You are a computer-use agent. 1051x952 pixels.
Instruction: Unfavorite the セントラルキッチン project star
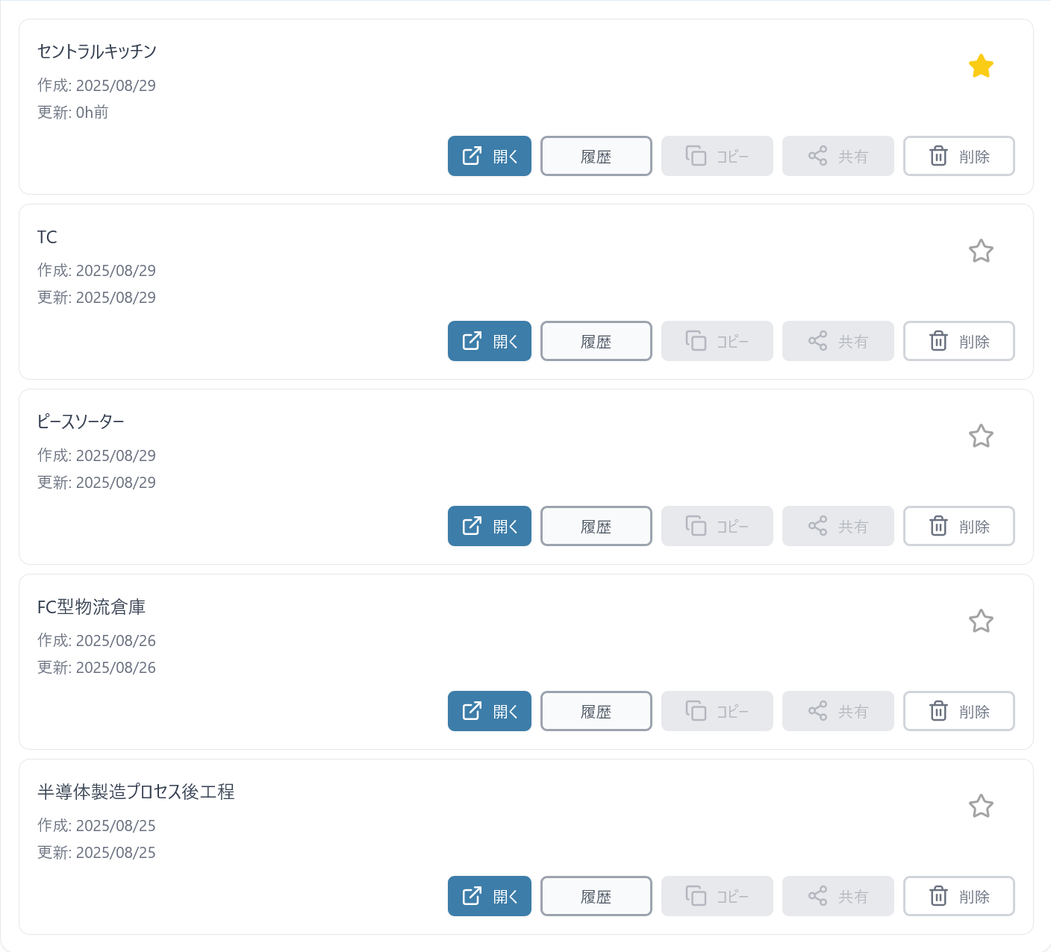[x=981, y=66]
